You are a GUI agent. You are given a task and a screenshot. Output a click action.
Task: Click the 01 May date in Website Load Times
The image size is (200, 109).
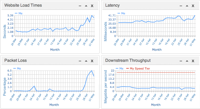pos(92,42)
